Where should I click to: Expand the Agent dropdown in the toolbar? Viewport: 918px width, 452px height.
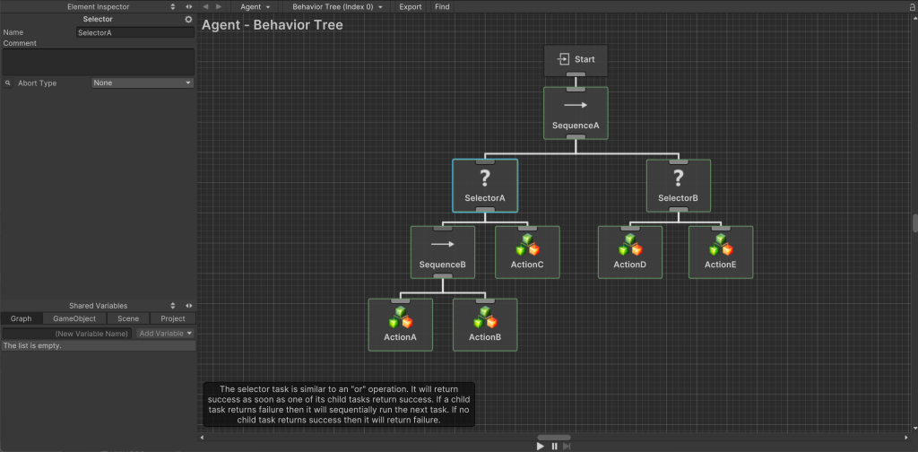coord(255,6)
